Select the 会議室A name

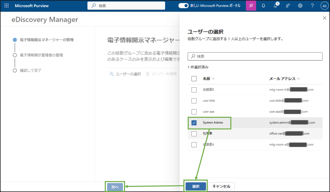[x=208, y=144]
